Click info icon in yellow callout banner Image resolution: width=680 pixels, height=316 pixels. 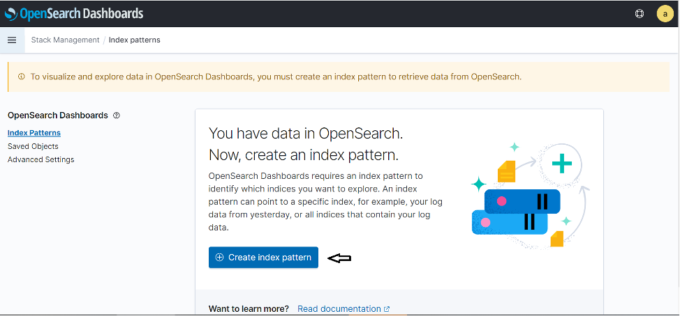21,77
